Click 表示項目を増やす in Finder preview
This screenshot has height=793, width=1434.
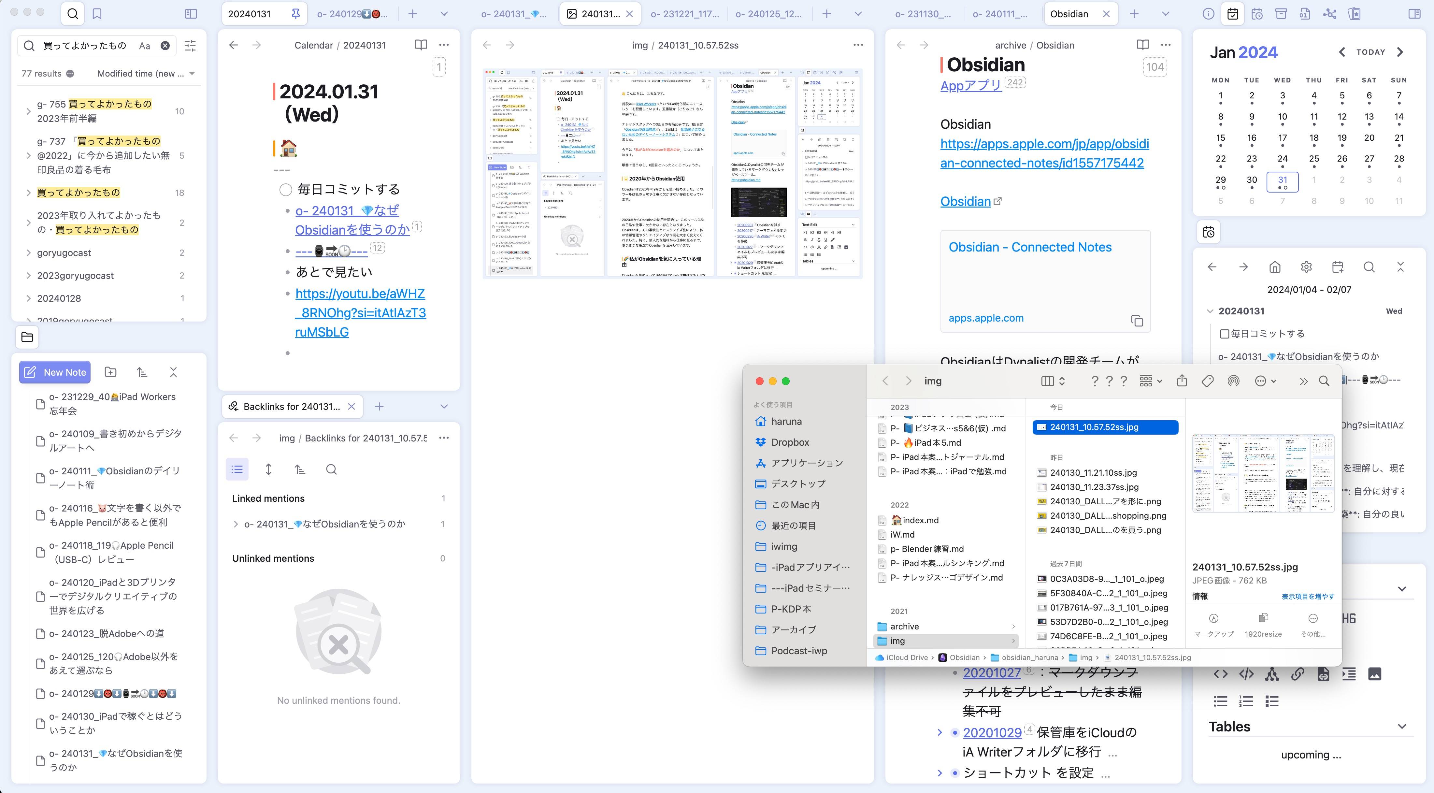click(1308, 597)
